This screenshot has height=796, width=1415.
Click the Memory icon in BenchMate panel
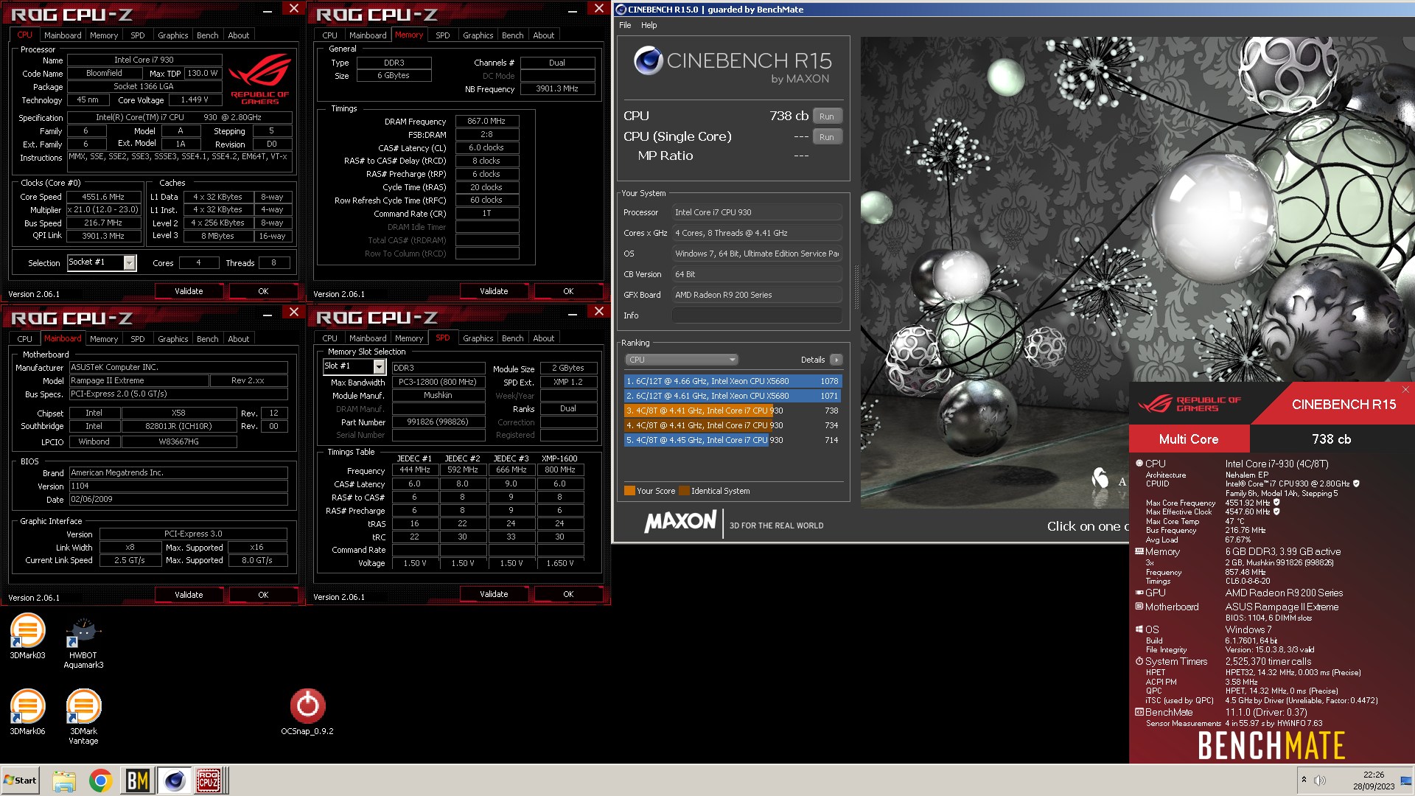point(1139,551)
